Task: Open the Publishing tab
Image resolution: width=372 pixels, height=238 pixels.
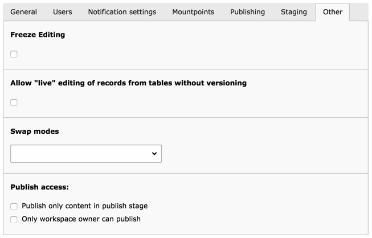Action: click(x=247, y=12)
